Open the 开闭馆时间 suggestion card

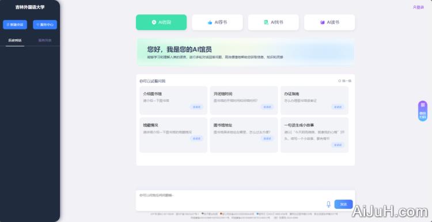coord(244,100)
